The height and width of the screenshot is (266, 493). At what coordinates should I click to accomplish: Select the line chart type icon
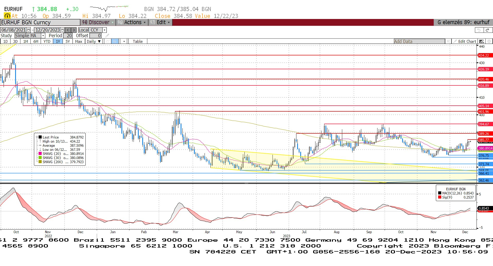click(108, 41)
